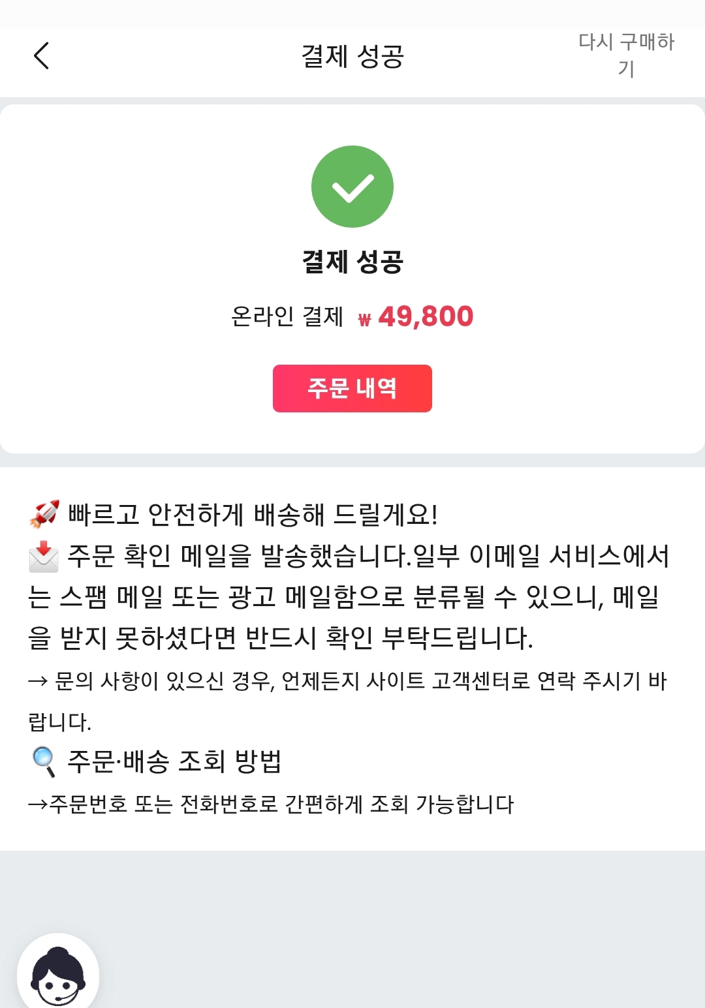Screen dimensions: 705x1008
Task: Tap the rocket emoji icon
Action: click(x=44, y=514)
